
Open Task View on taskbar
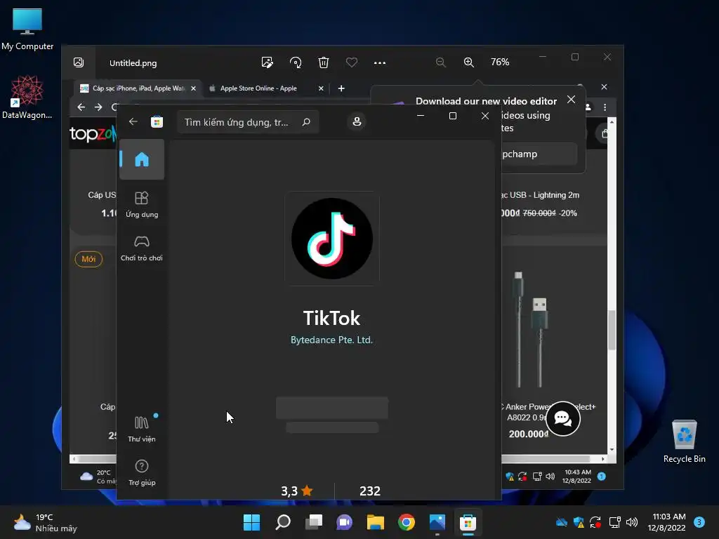tap(314, 522)
